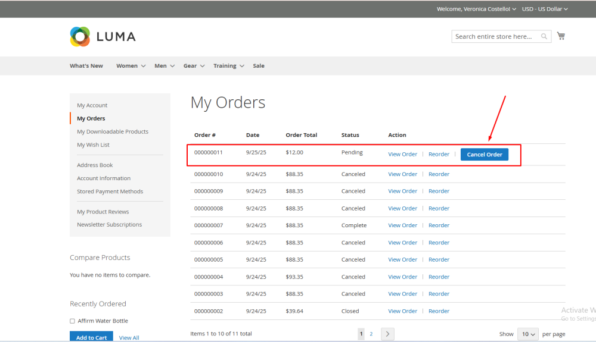Open the shopping cart icon
Screen dimensions: 596x342
tap(561, 36)
